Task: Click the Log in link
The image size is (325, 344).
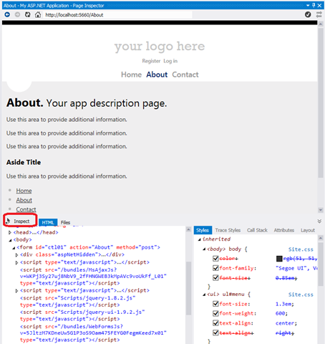Action: (170, 61)
